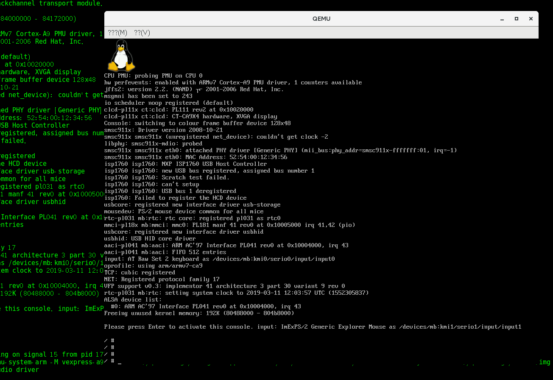Click the 'smsc911x: Driver version 2008-10-21' line

click(163, 130)
